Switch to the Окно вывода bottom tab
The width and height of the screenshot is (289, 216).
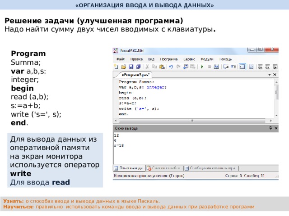[129, 168]
